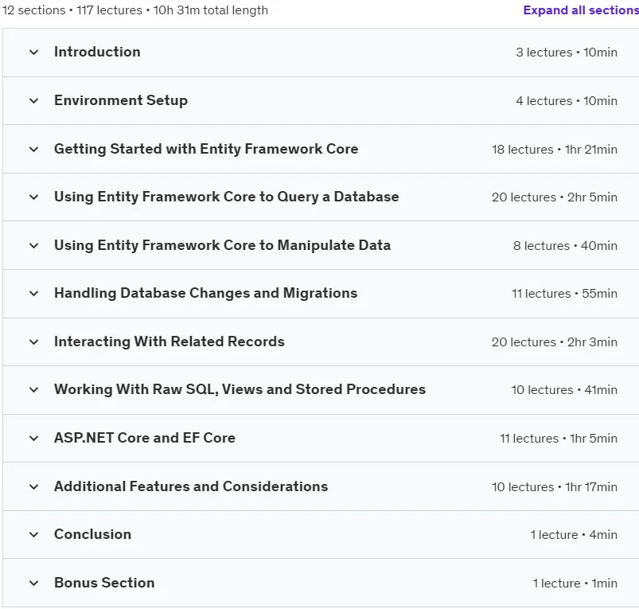Expand the ASP.NET Core and EF Core chevron

[34, 438]
